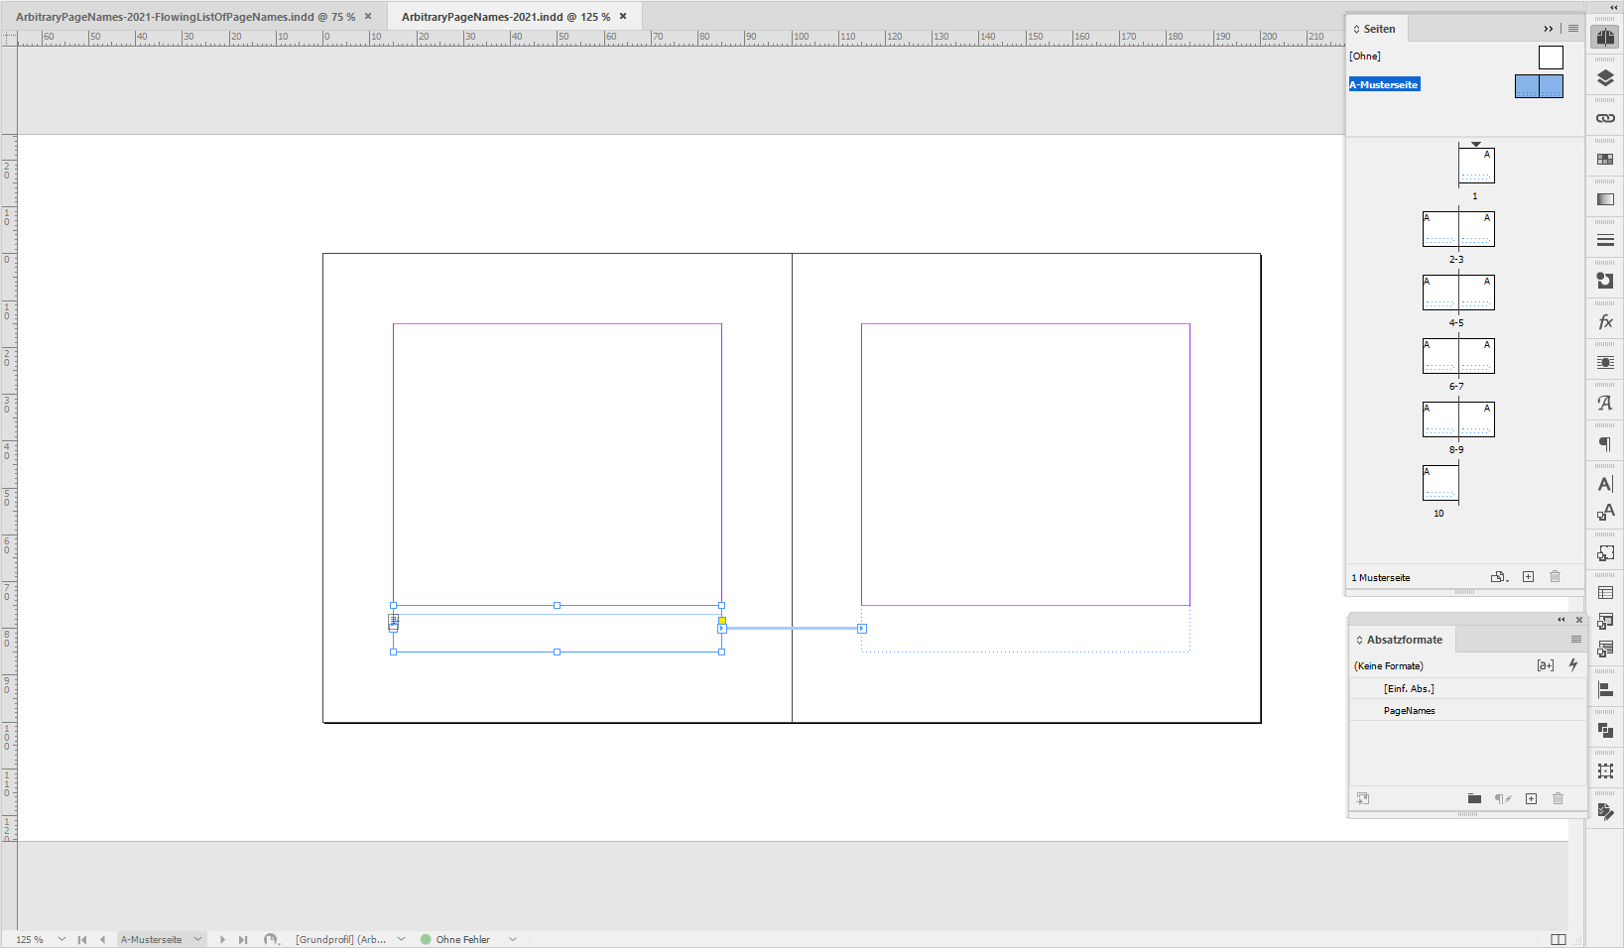Open the Layers panel icon

tap(1605, 77)
